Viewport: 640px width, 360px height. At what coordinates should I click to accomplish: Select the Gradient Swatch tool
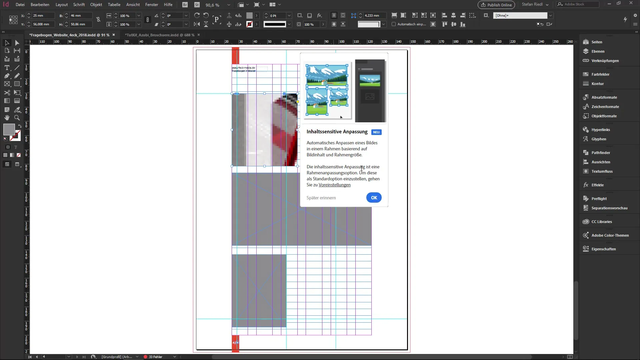pos(7,101)
